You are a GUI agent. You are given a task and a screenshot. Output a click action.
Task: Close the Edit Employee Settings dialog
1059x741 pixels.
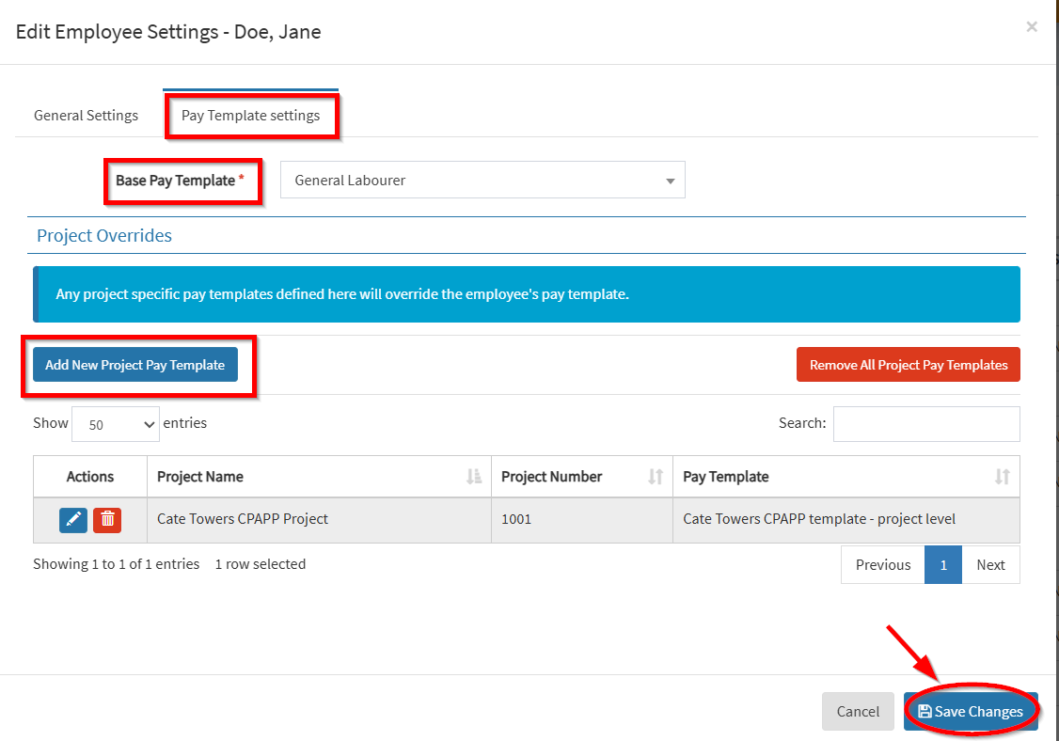tap(1032, 27)
